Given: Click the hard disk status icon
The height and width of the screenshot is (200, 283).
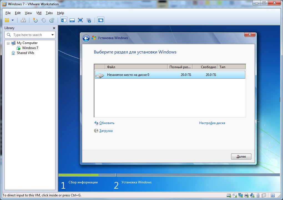Looking at the screenshot, I should pos(229,196).
